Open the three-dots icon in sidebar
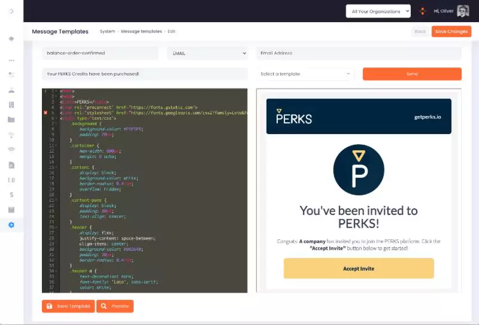479x325 pixels. tap(11, 60)
